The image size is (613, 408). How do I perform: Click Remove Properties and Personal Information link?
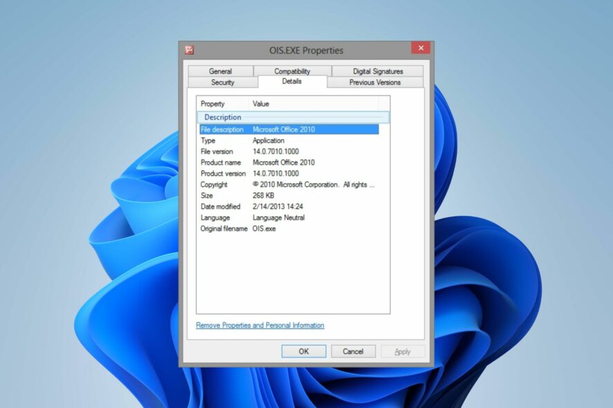coord(260,325)
